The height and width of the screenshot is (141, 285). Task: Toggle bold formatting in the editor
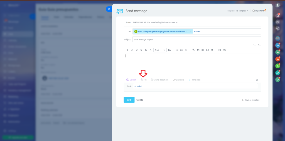(127, 50)
